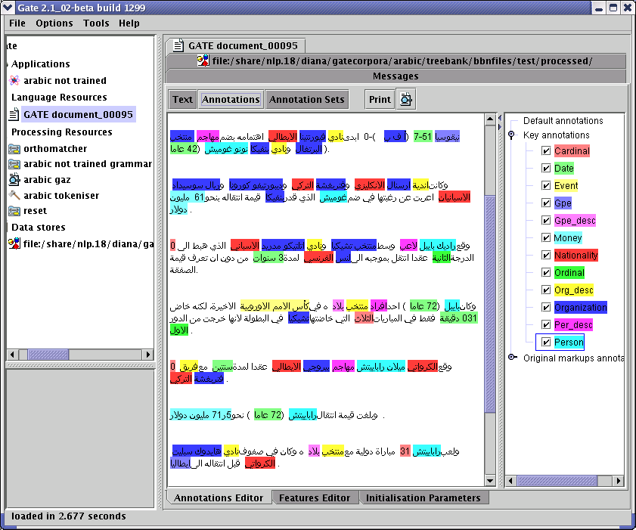Click the upper split-pane collapse arrow beside the text
This screenshot has height=530, width=636.
click(x=500, y=118)
